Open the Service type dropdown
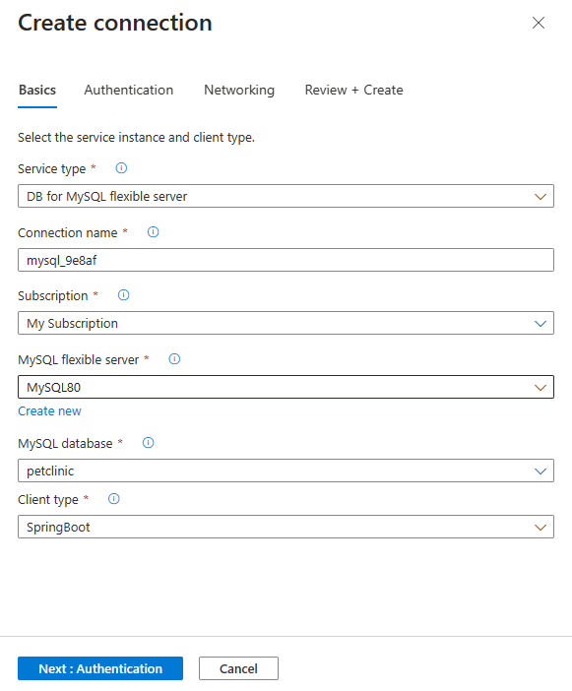Screen dimensions: 572x691 [x=286, y=196]
